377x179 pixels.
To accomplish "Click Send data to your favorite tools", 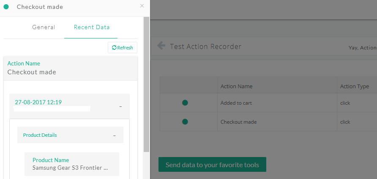I will (x=212, y=165).
